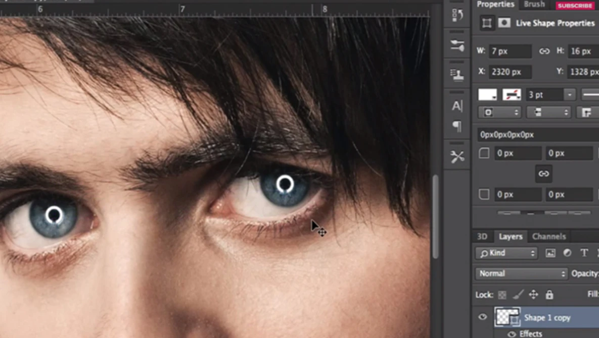The height and width of the screenshot is (338, 599).
Task: Click the white ring shape on left eye
Action: click(x=54, y=215)
